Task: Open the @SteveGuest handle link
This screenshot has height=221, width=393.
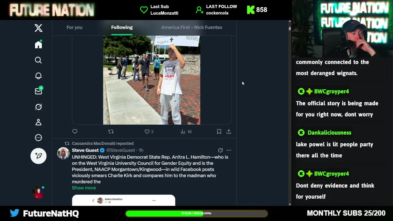Action: 121,150
